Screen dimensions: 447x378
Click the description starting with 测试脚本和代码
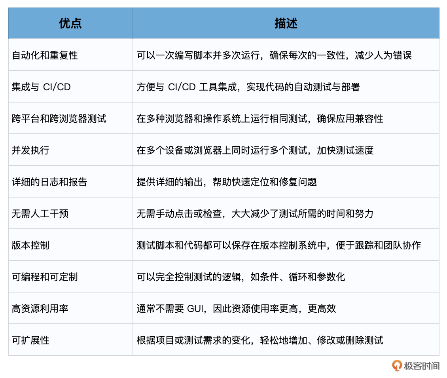278,245
